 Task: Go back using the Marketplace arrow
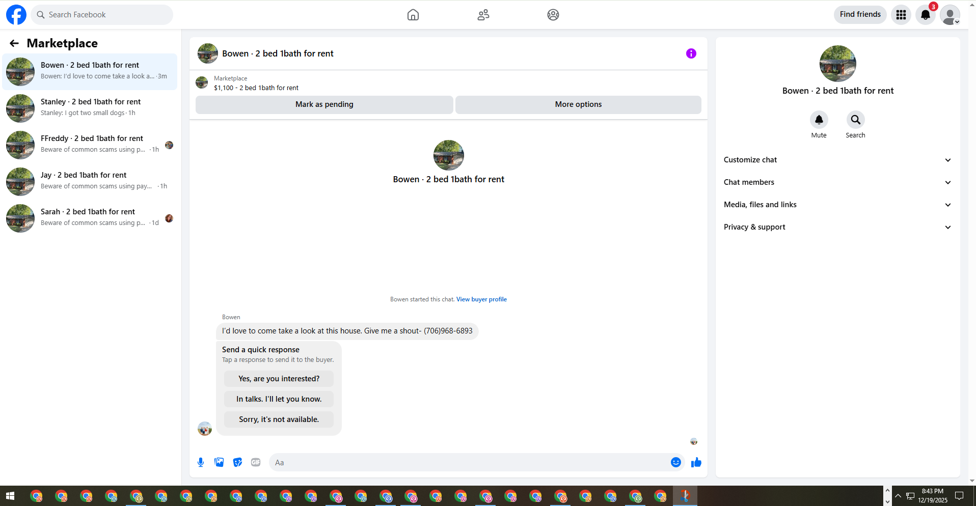click(14, 43)
